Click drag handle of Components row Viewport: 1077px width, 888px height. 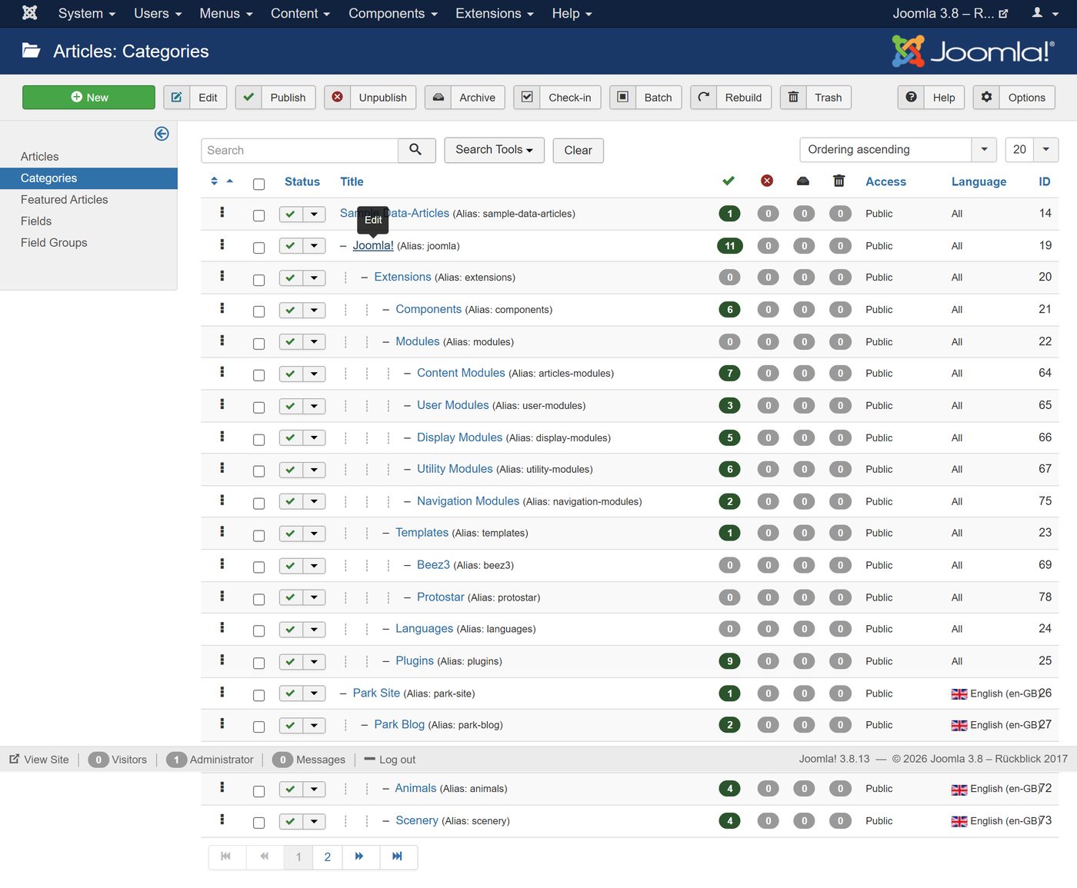tap(222, 308)
